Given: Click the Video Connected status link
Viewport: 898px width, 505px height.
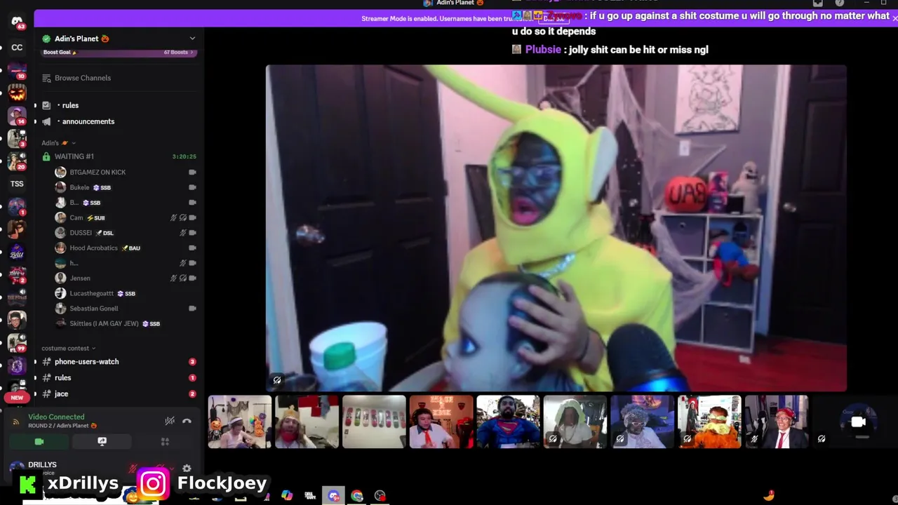Looking at the screenshot, I should (x=56, y=417).
